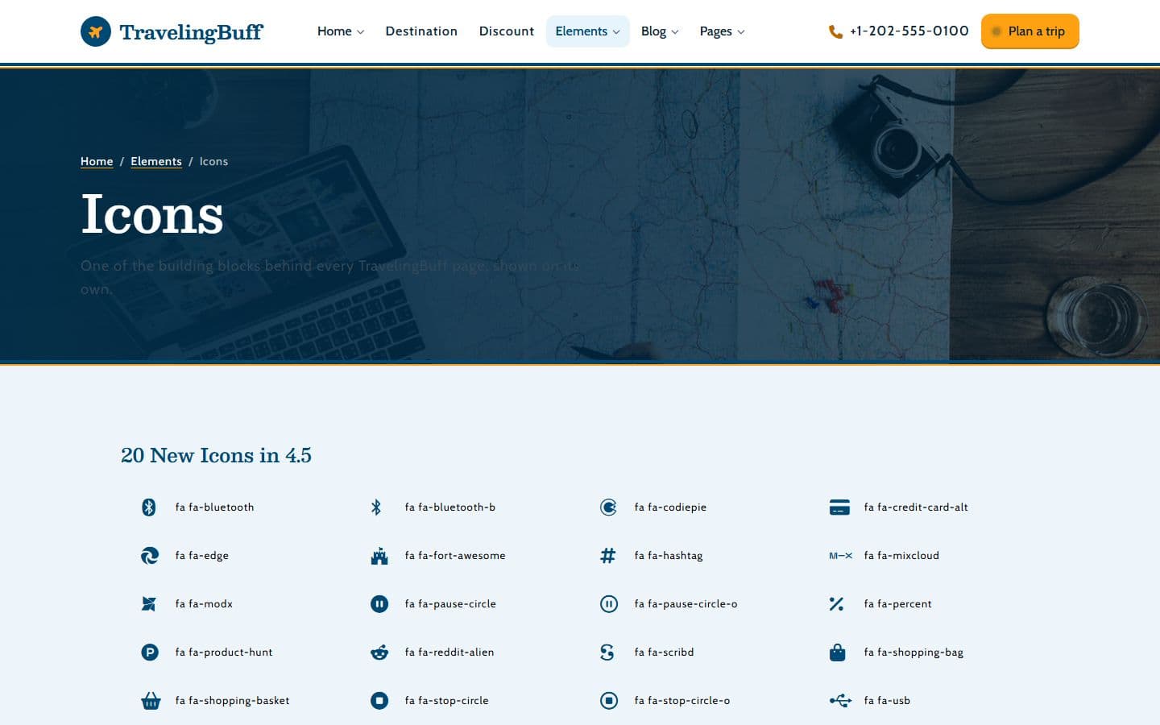This screenshot has width=1160, height=725.
Task: Click the Scribd icon
Action: click(x=607, y=652)
